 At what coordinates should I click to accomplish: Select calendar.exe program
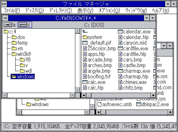[134, 32]
